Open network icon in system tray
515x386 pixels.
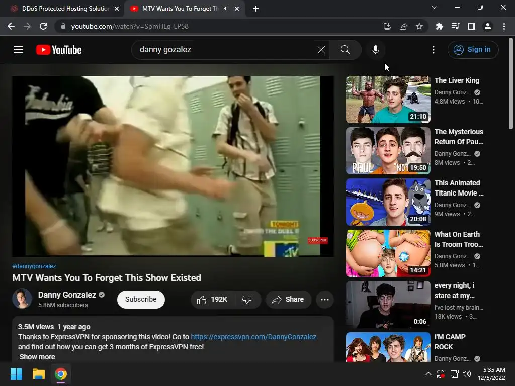(x=455, y=374)
